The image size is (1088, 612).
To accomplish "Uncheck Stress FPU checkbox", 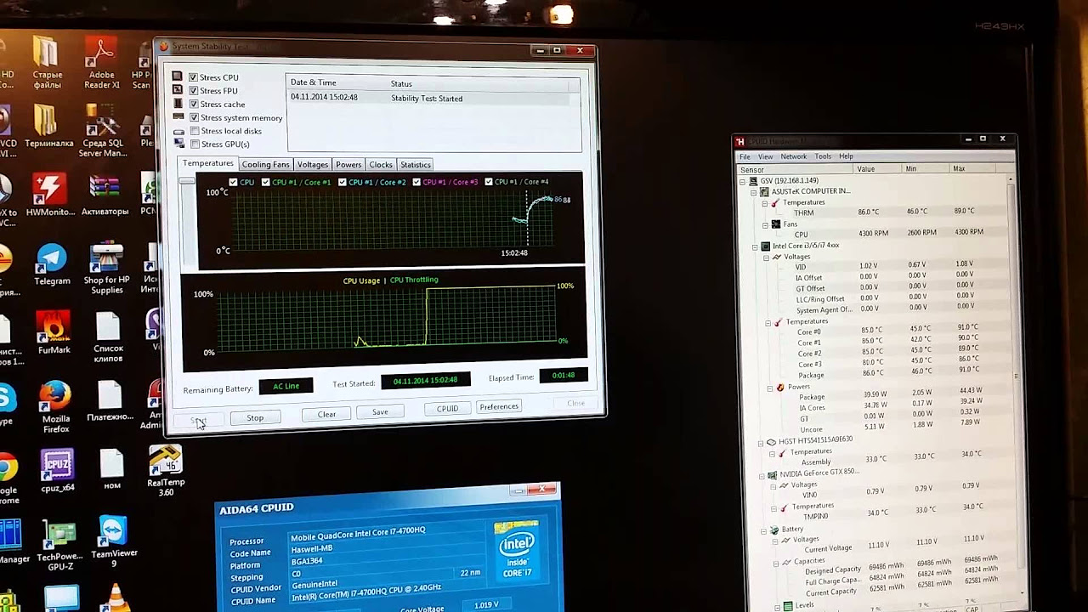I will click(193, 91).
